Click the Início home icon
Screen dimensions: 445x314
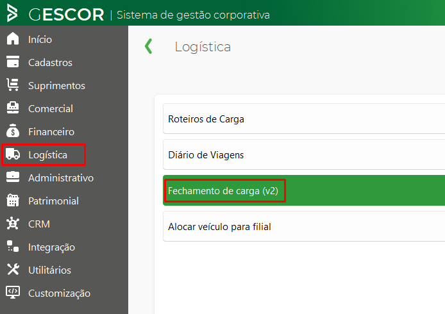(13, 38)
